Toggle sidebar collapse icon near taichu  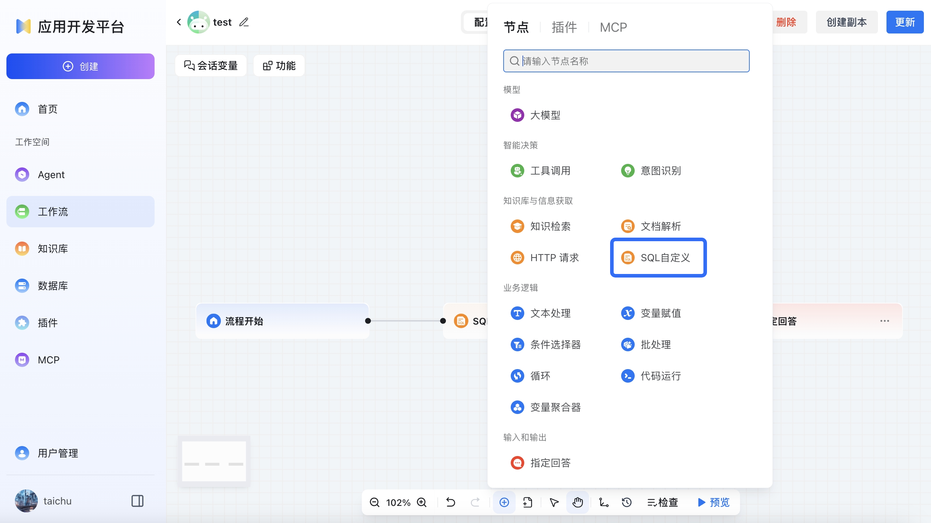pyautogui.click(x=137, y=501)
